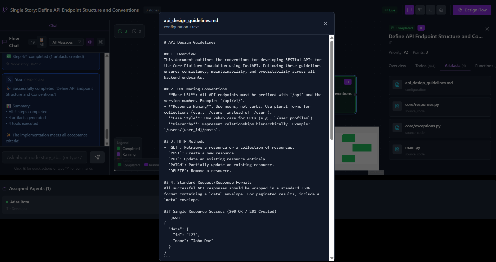
Task: Click the file icon of api_design_guidelines.md artifact
Action: 397,85
